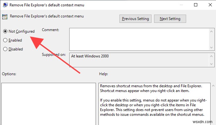Click the 'Supported on:' label
Image resolution: width=216 pixels, height=125 pixels.
(54, 55)
